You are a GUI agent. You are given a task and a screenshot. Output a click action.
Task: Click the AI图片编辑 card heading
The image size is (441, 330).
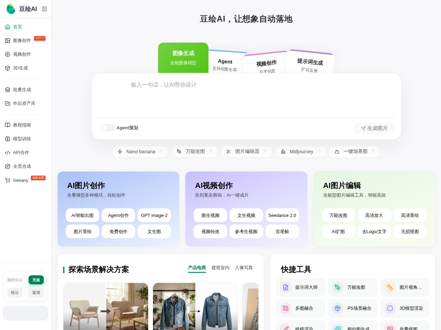click(x=342, y=186)
